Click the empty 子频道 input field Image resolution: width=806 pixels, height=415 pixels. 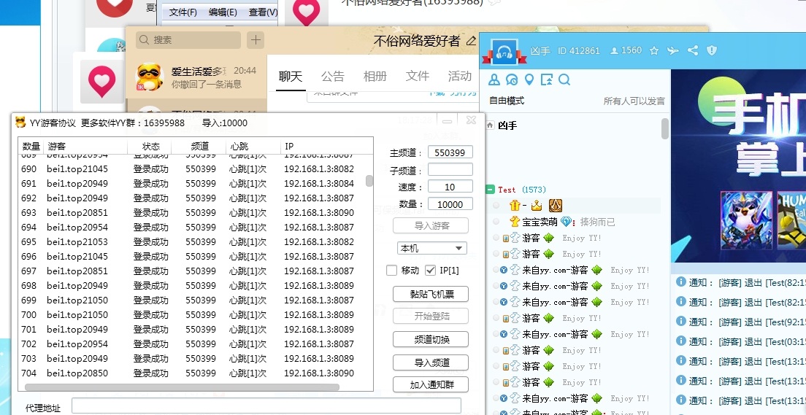click(x=450, y=169)
